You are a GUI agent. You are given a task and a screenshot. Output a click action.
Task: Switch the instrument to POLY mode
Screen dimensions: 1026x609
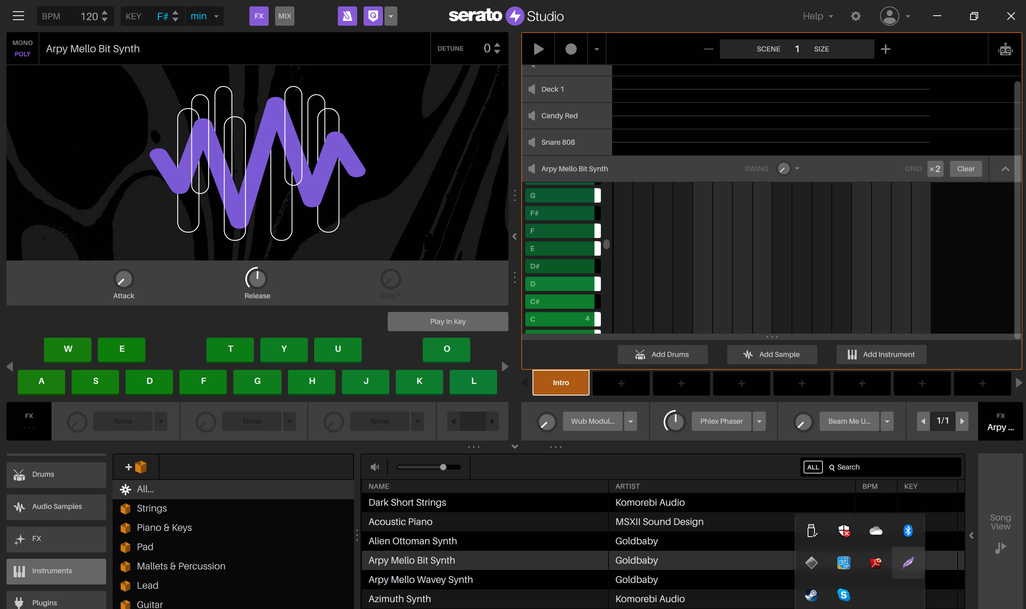coord(23,54)
